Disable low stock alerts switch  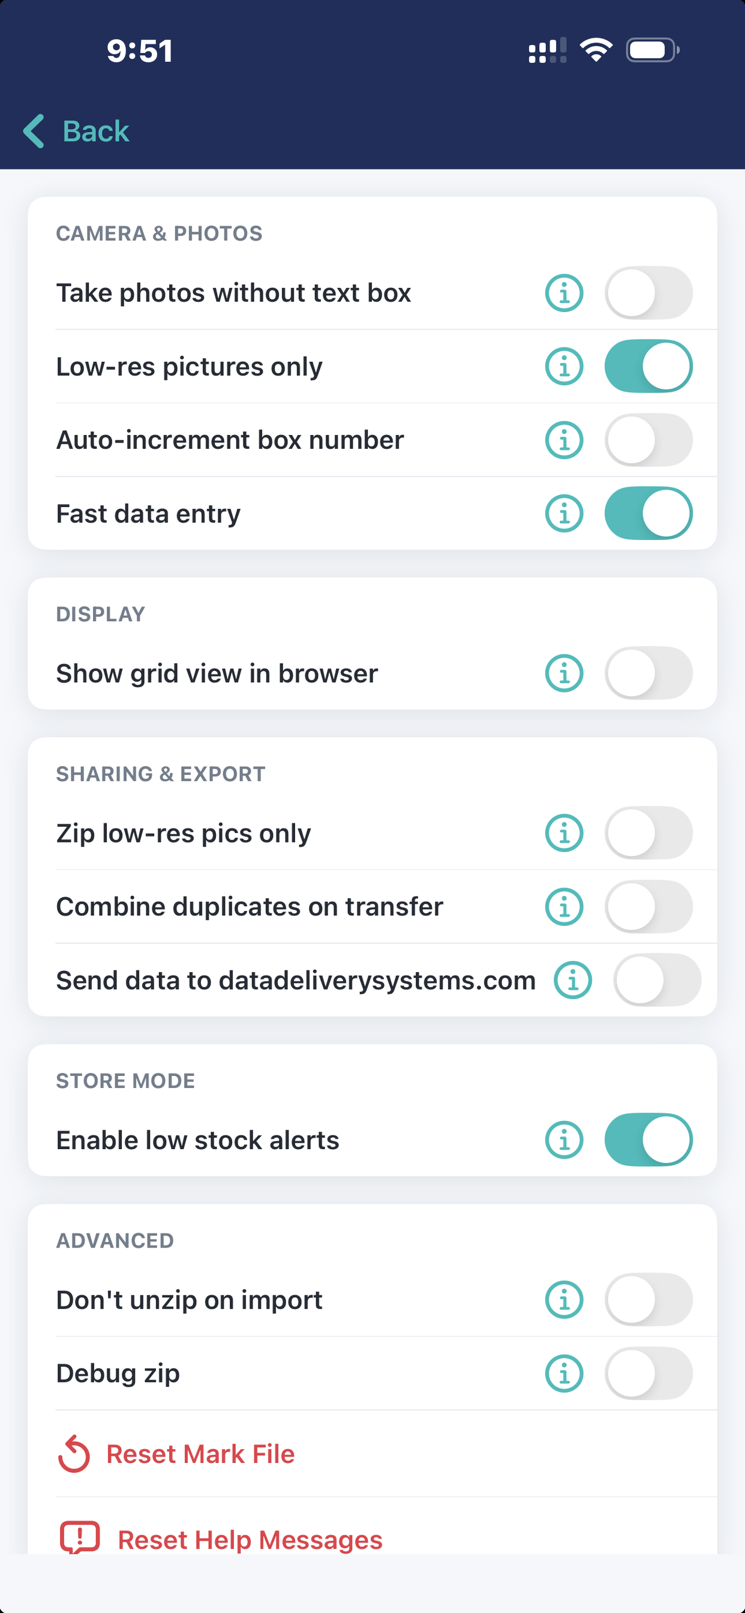pos(648,1140)
